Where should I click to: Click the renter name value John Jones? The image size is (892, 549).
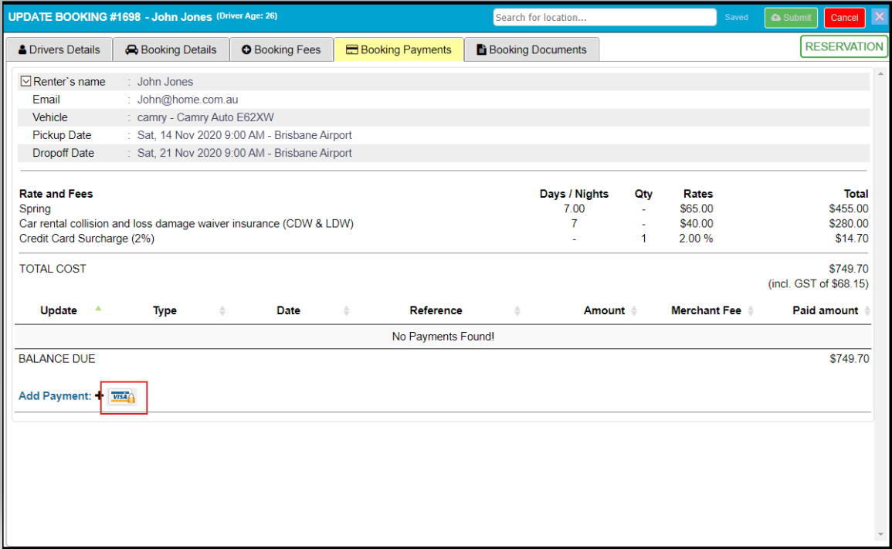pyautogui.click(x=165, y=82)
